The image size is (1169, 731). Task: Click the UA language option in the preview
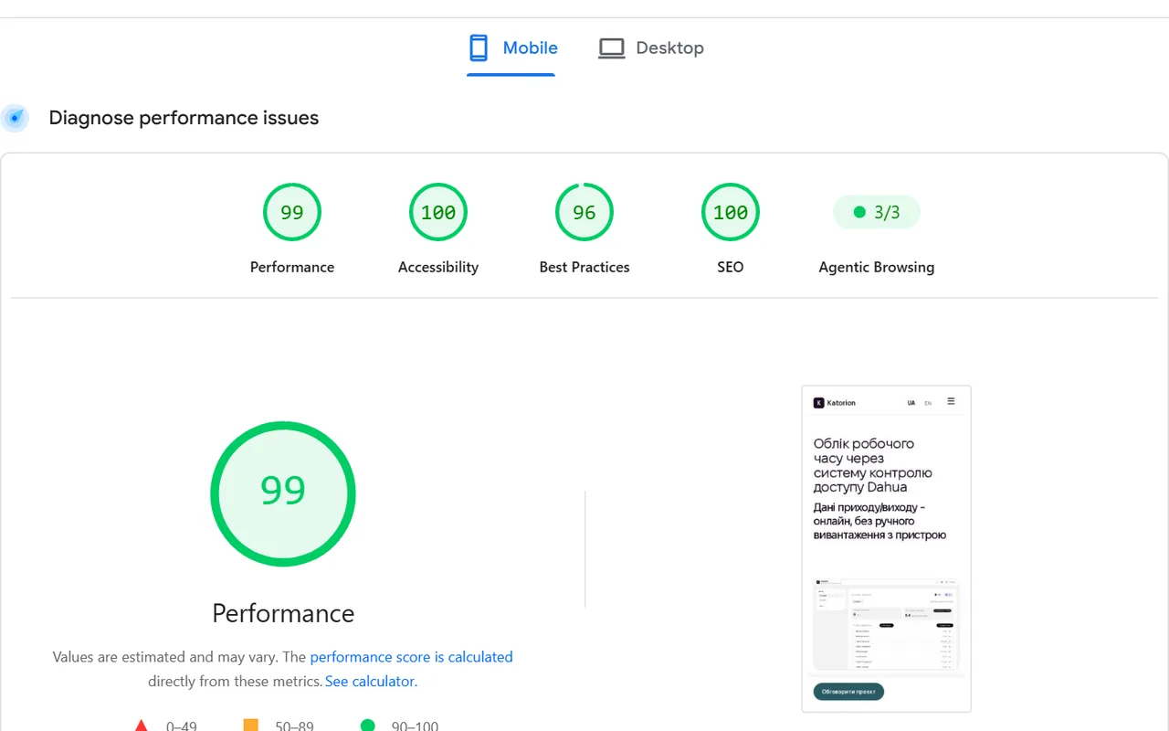[911, 403]
